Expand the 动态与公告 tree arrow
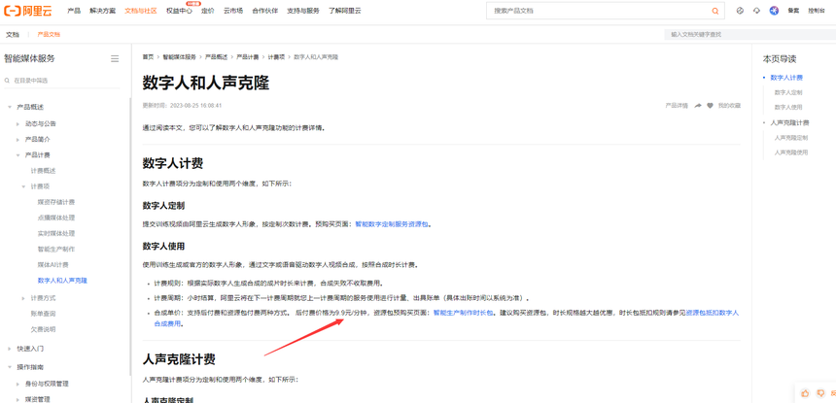This screenshot has width=836, height=403. point(17,123)
